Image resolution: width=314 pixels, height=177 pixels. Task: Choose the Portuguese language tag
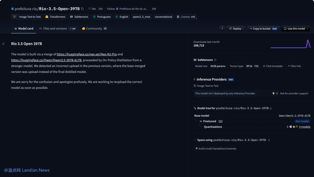click(101, 17)
